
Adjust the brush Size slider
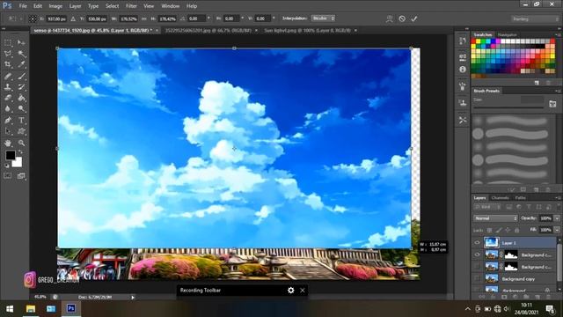(x=508, y=107)
